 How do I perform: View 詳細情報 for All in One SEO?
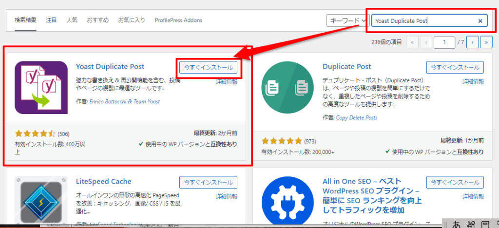click(x=473, y=196)
